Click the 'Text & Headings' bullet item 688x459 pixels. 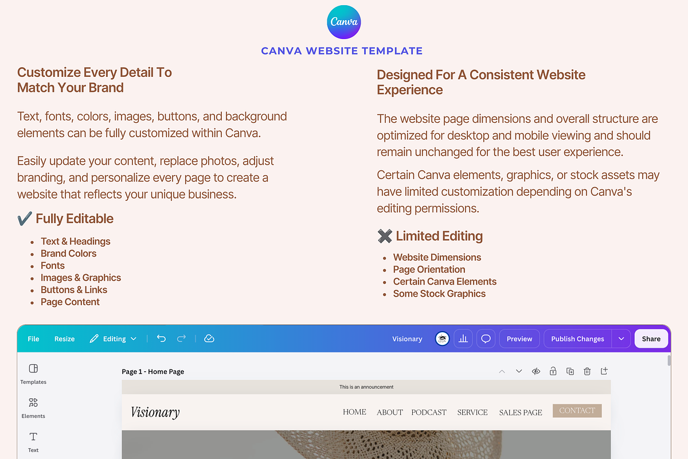click(x=75, y=241)
